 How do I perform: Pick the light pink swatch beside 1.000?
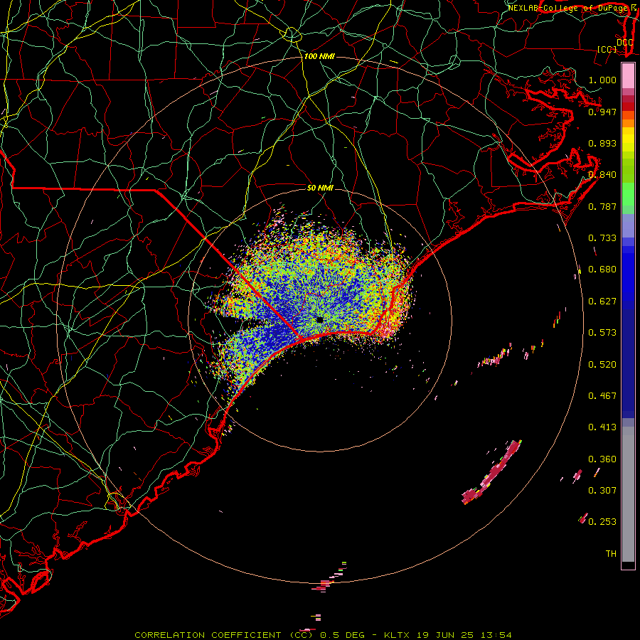(x=628, y=76)
